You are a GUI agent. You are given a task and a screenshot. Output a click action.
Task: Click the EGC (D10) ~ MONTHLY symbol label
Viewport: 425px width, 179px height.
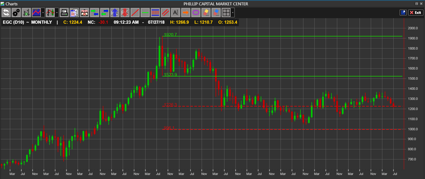[27, 22]
